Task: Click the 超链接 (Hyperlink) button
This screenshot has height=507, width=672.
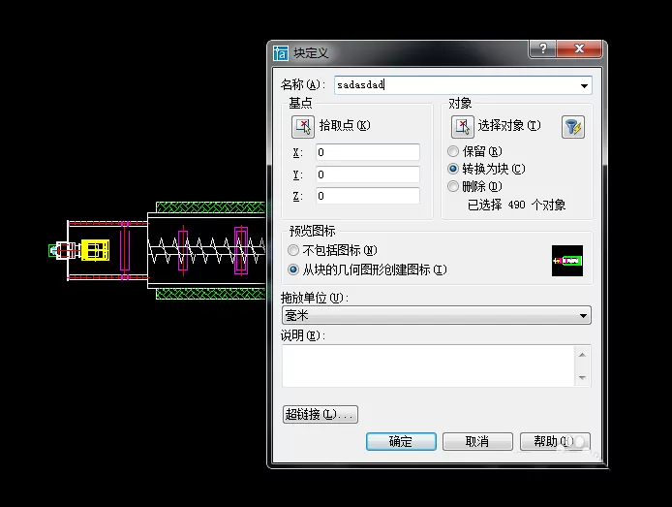Action: (321, 414)
